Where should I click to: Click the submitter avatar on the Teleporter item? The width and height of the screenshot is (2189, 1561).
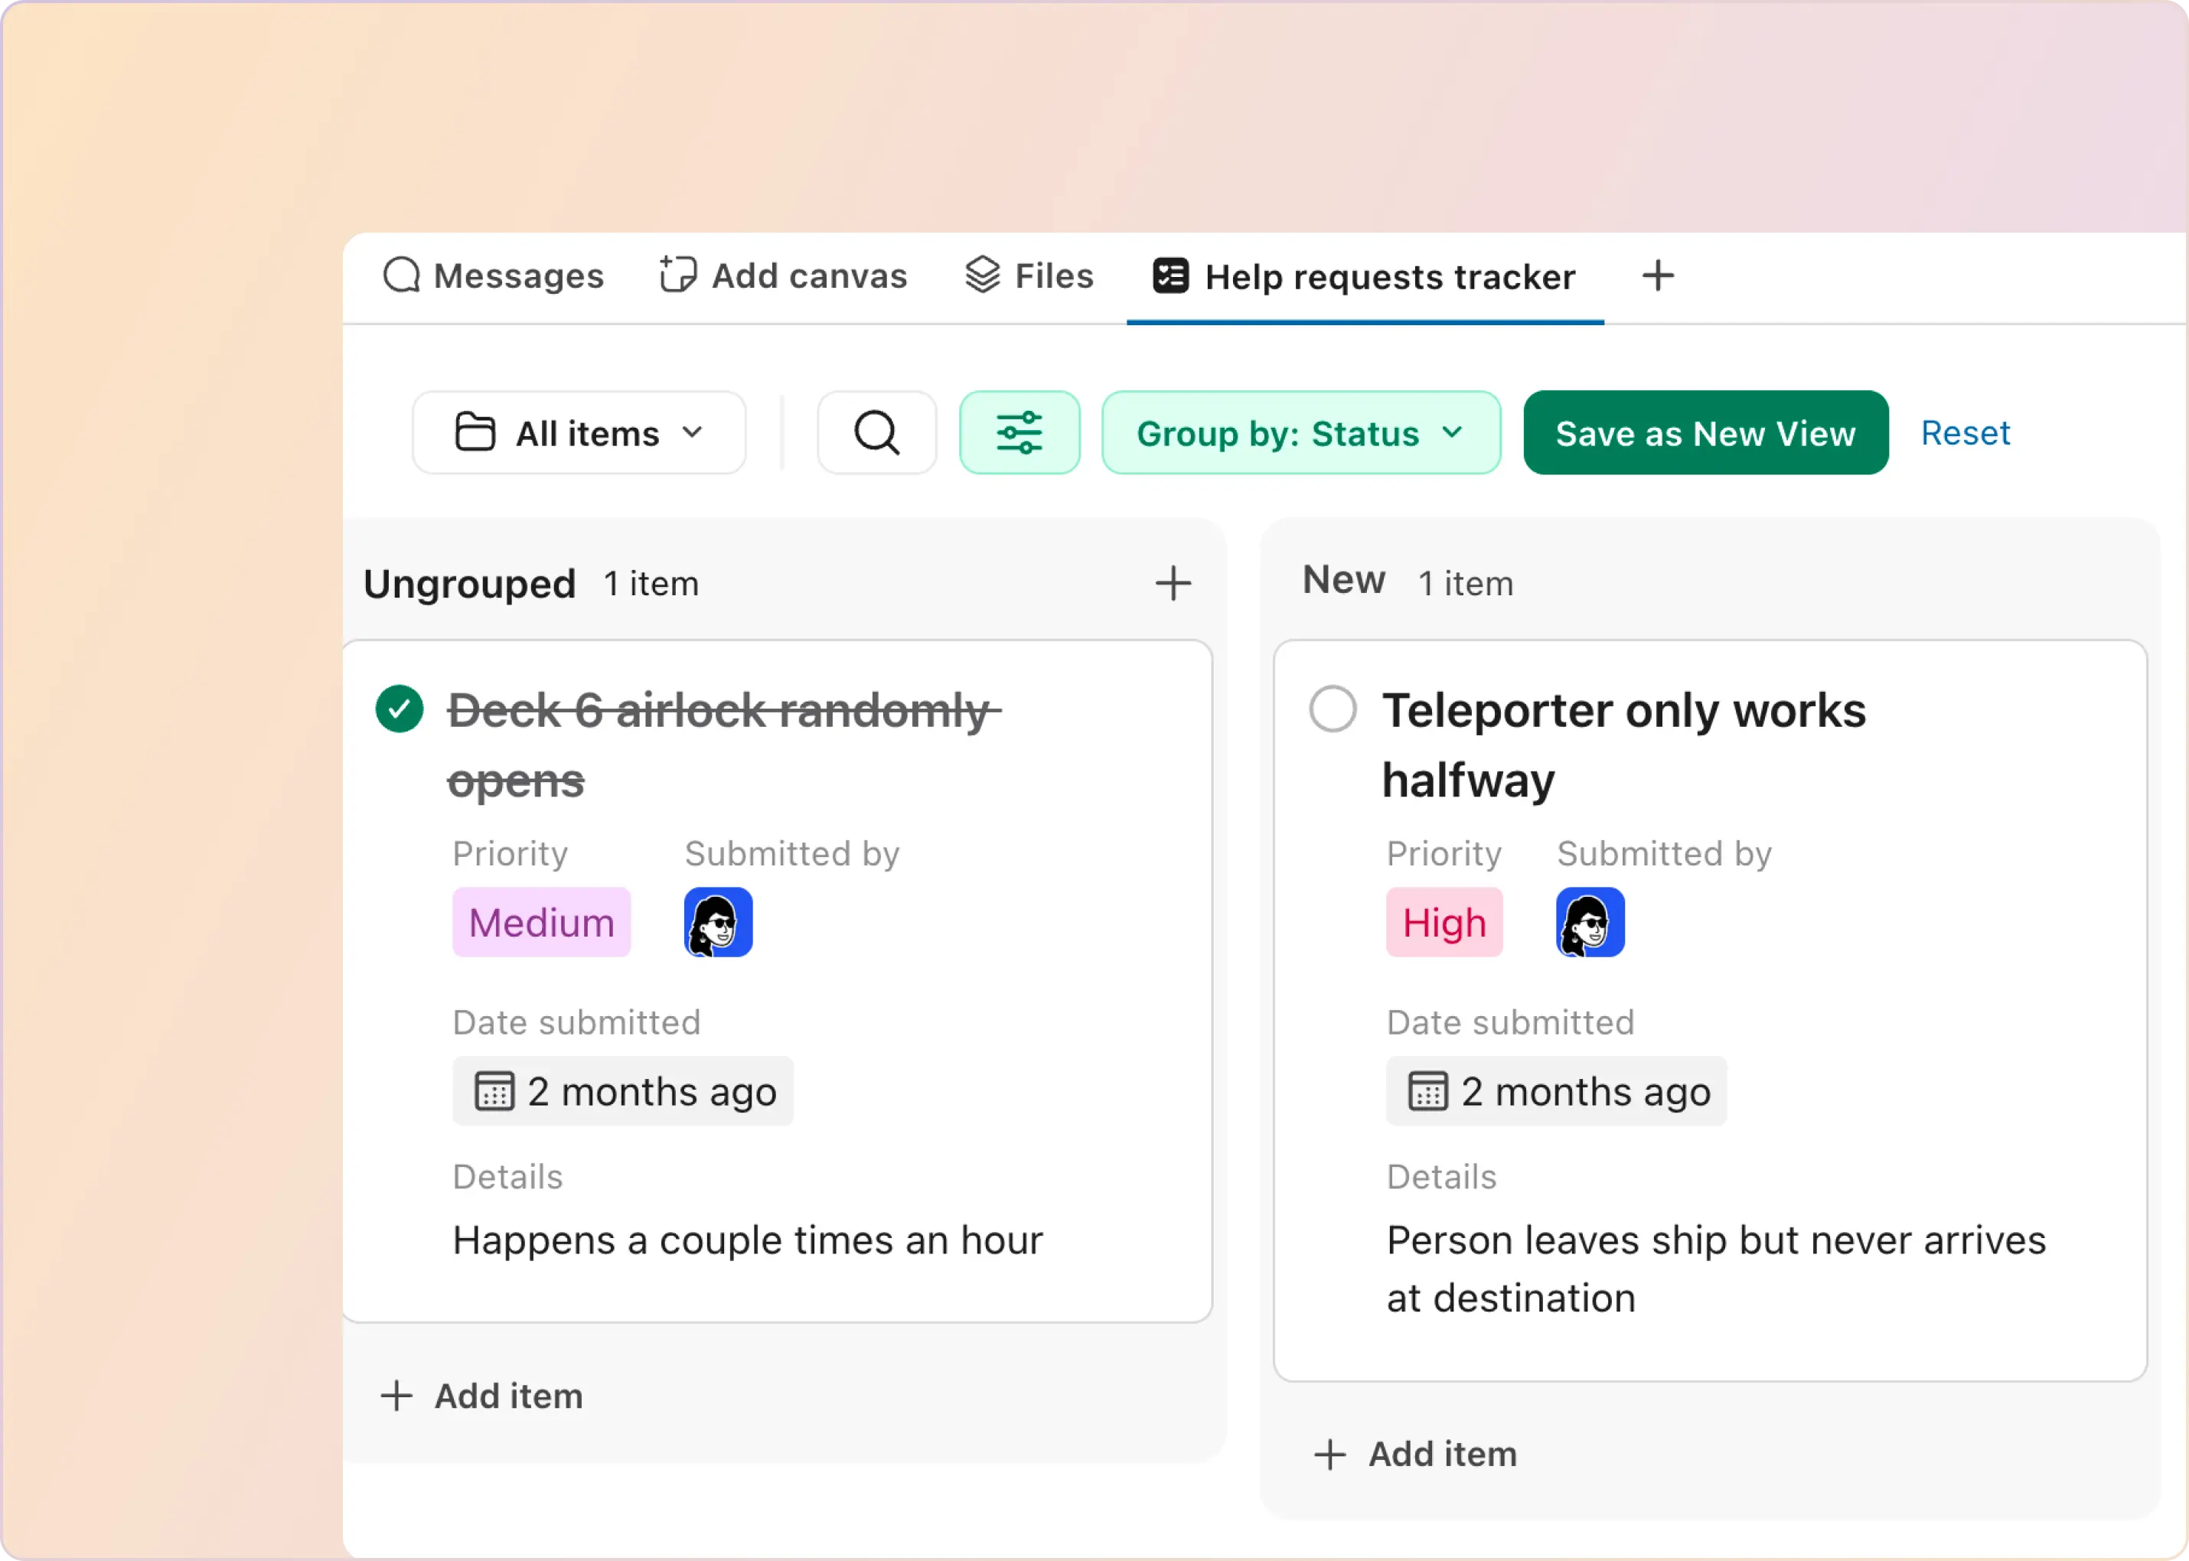point(1589,922)
